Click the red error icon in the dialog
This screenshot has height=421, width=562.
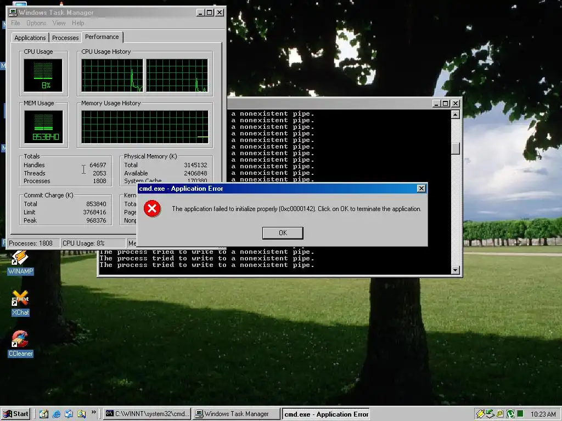point(152,209)
